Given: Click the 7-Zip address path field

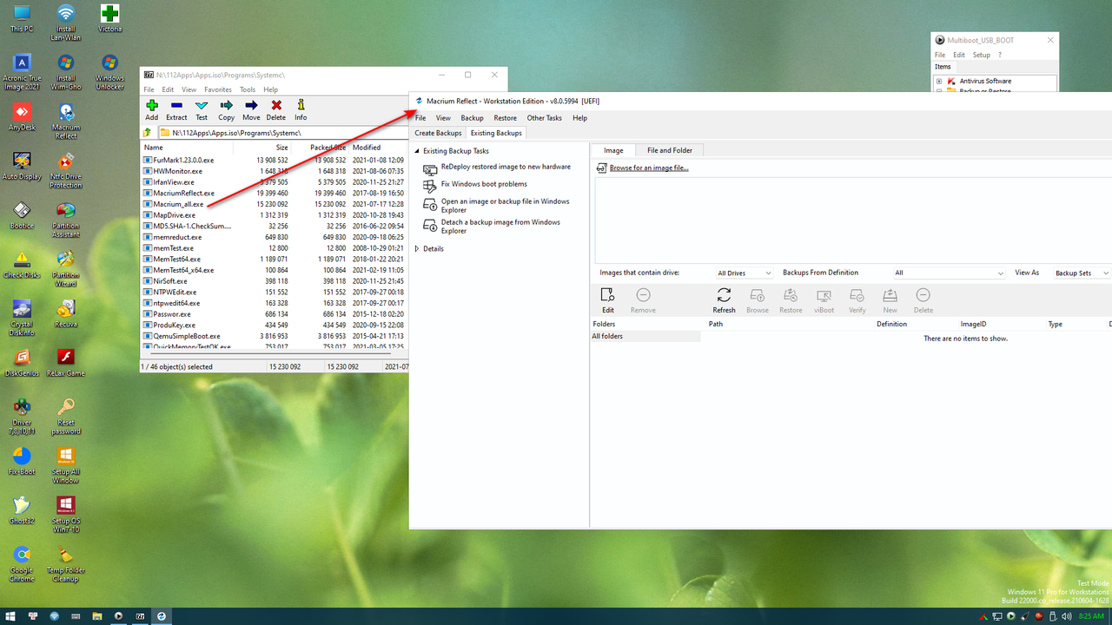Looking at the screenshot, I should pyautogui.click(x=281, y=133).
